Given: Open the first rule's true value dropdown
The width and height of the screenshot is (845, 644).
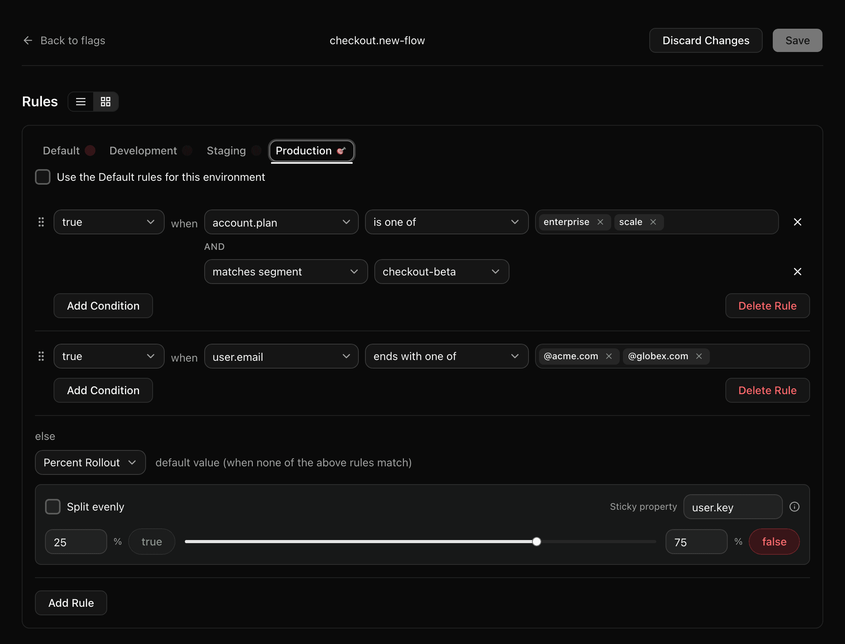Looking at the screenshot, I should pyautogui.click(x=109, y=222).
